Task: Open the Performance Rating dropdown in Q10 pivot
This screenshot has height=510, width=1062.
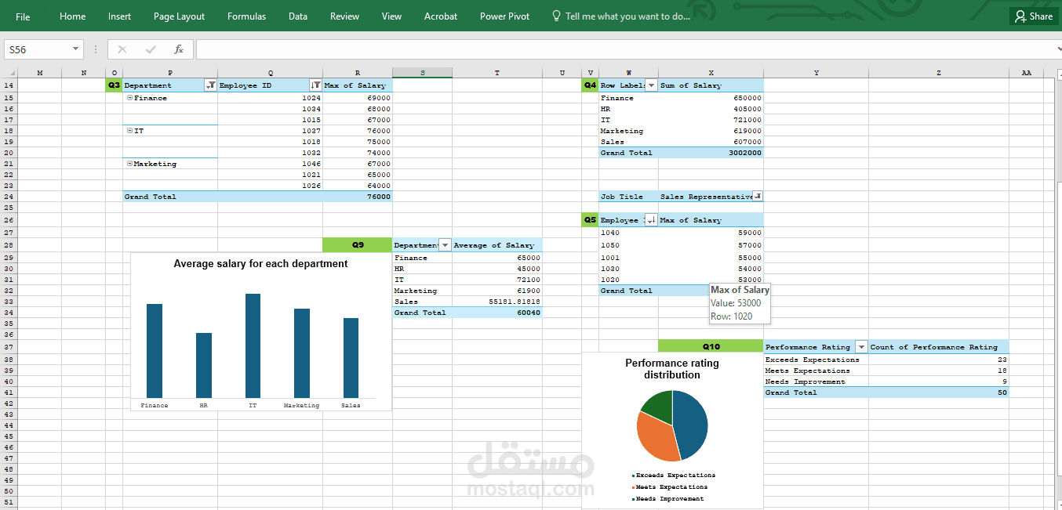Action: tap(861, 347)
